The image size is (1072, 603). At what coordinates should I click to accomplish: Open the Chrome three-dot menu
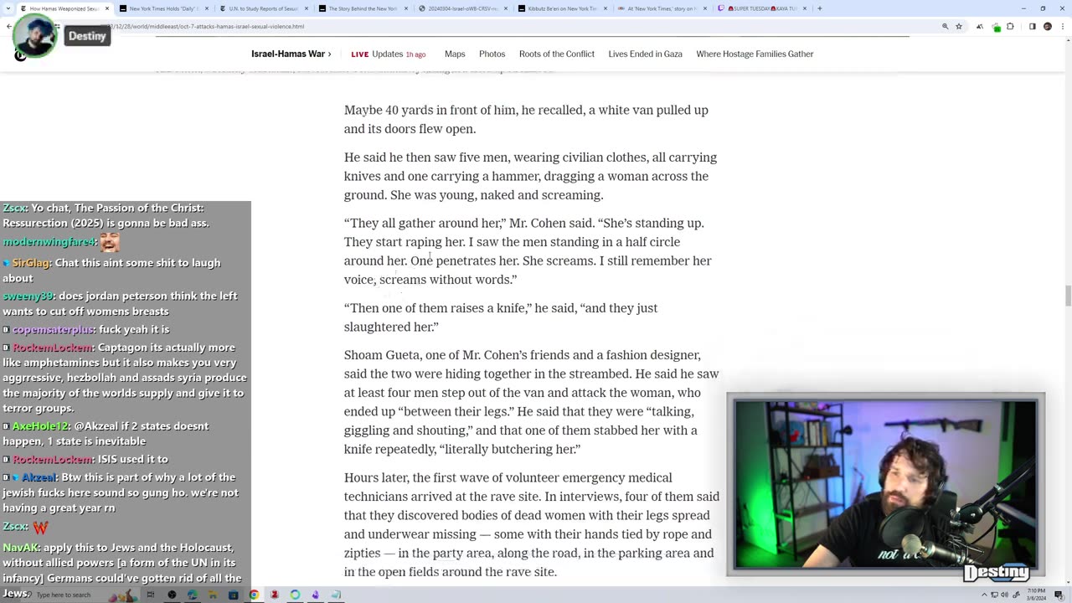(x=1061, y=27)
